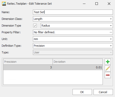This screenshot has height=97, width=115.
Task: Open the Radius dimension type dropdown
Action: click(x=111, y=26)
